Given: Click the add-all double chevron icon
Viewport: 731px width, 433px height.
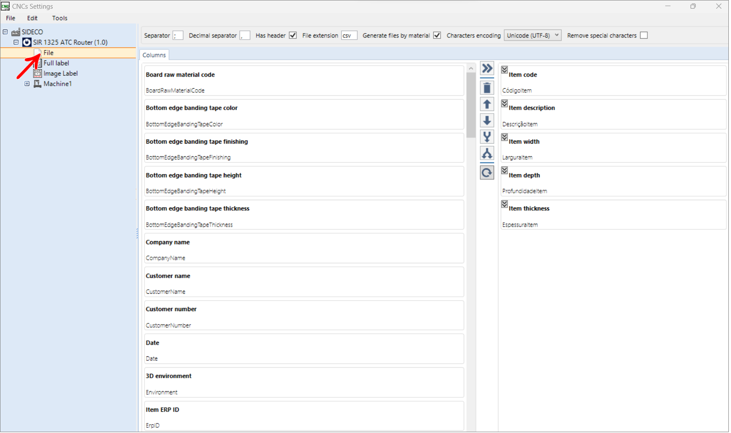Looking at the screenshot, I should 488,68.
